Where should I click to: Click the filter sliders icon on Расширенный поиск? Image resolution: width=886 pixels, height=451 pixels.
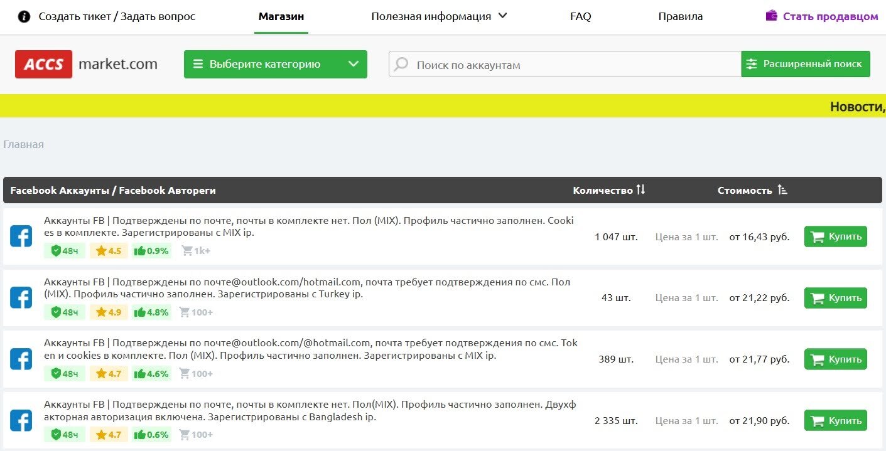click(752, 63)
